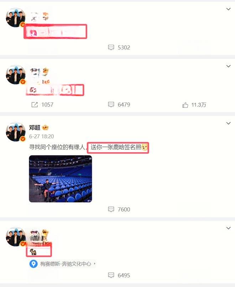Open the 梅赛德斯-奔驰文化中心 location link
235x287 pixels.
click(x=66, y=264)
